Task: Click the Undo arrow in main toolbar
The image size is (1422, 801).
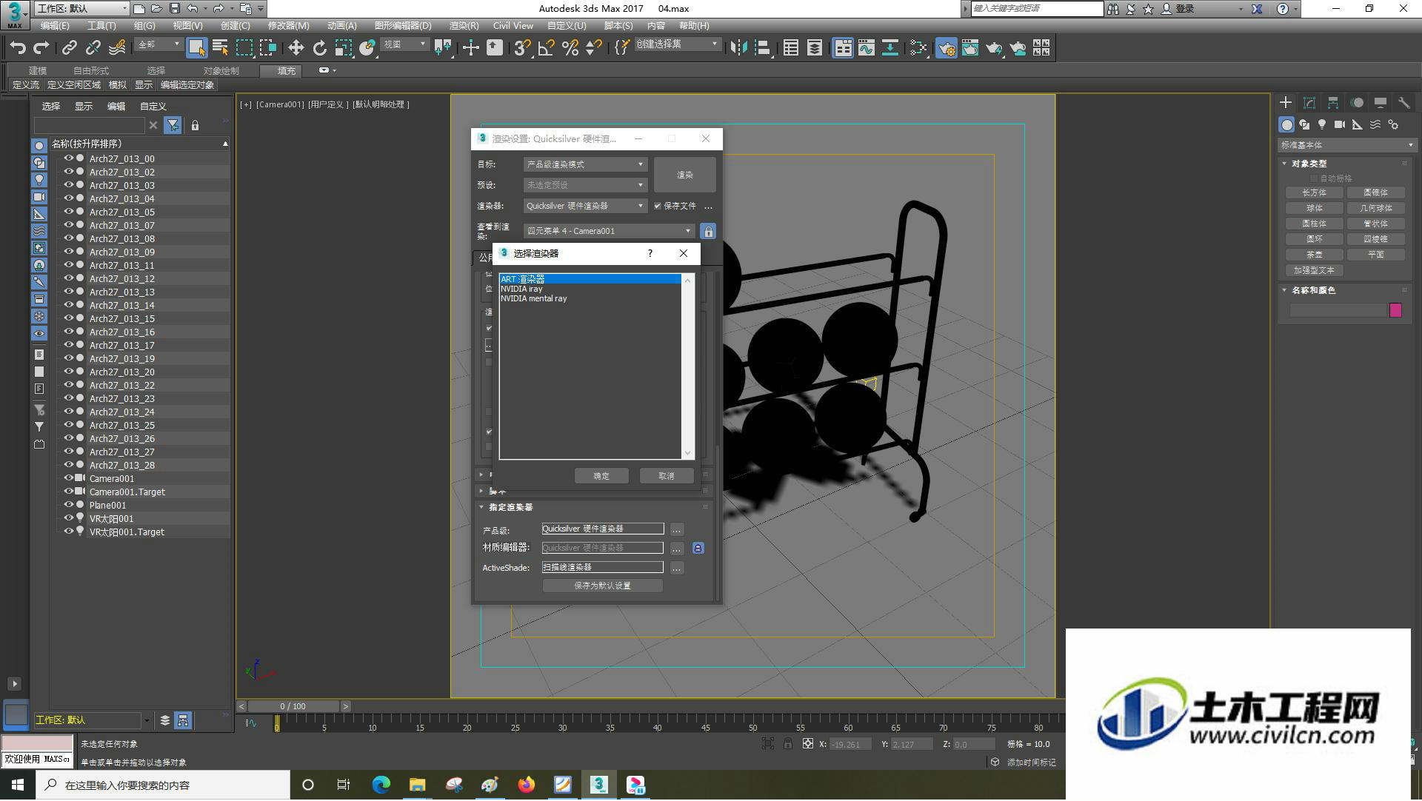Action: click(x=18, y=48)
